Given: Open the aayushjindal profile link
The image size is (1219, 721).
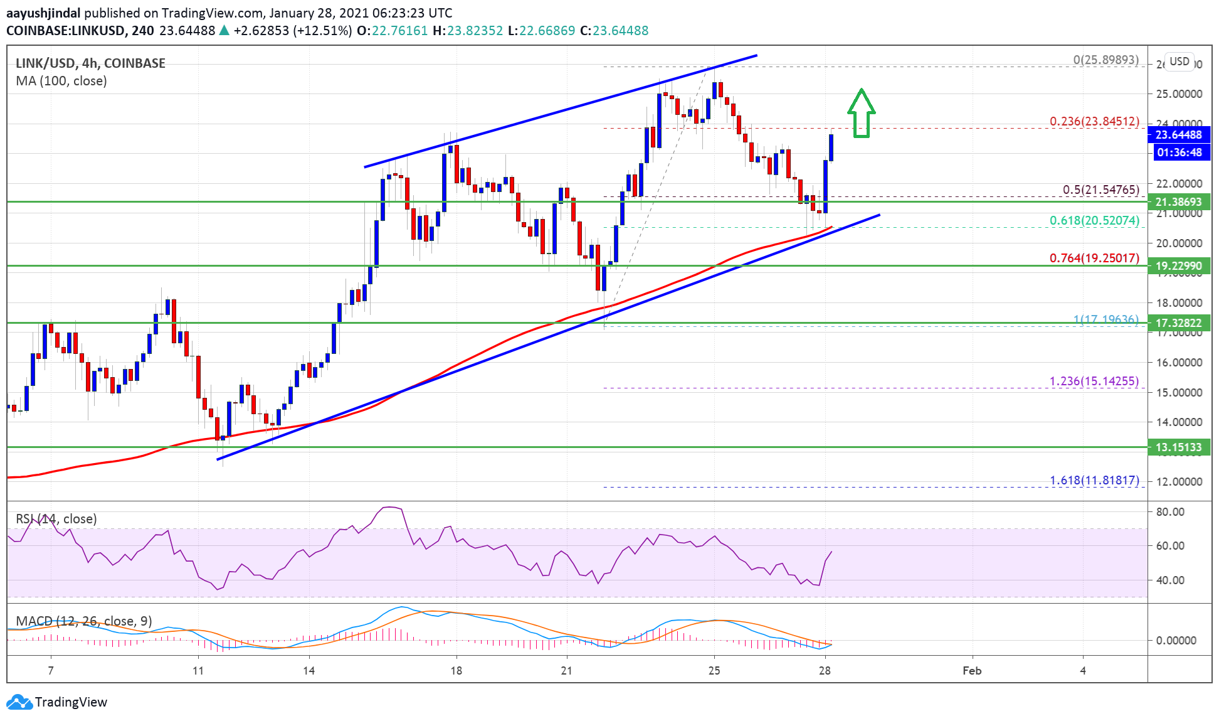Looking at the screenshot, I should pyautogui.click(x=41, y=12).
